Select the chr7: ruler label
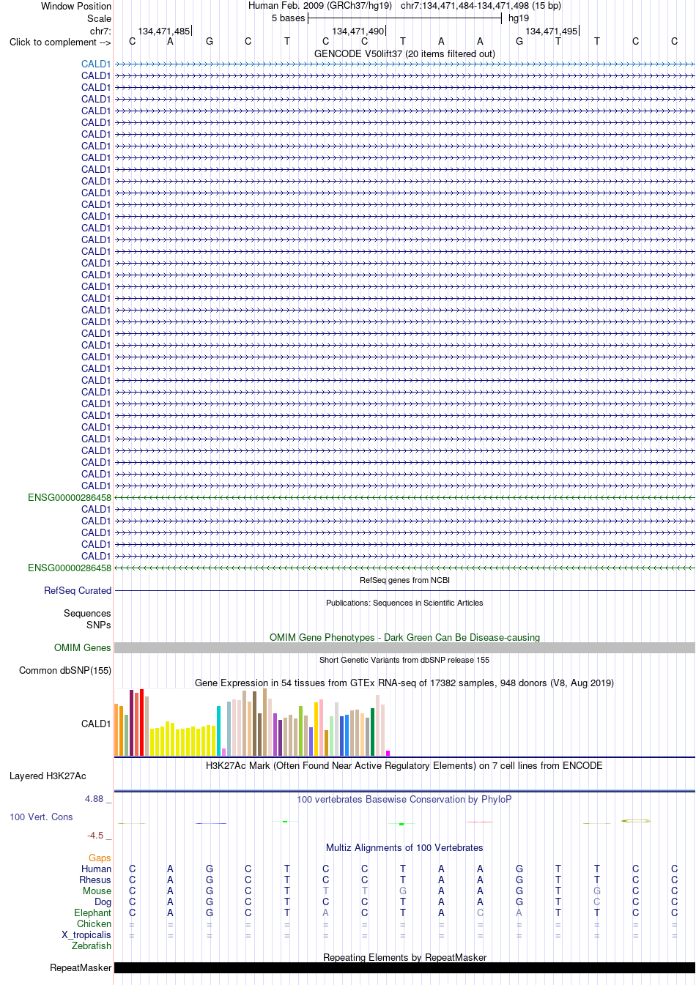This screenshot has width=696, height=985. point(100,31)
